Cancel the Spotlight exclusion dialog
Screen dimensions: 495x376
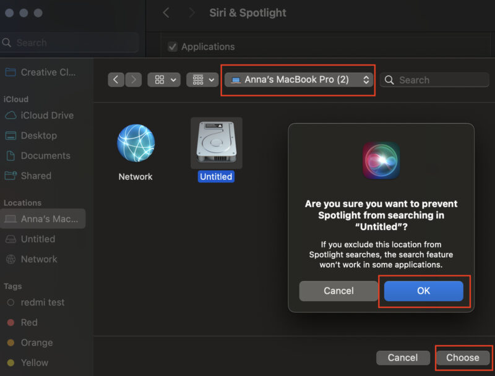pos(338,291)
